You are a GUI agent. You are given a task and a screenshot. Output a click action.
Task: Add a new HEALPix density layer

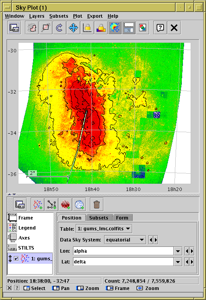tap(65, 204)
